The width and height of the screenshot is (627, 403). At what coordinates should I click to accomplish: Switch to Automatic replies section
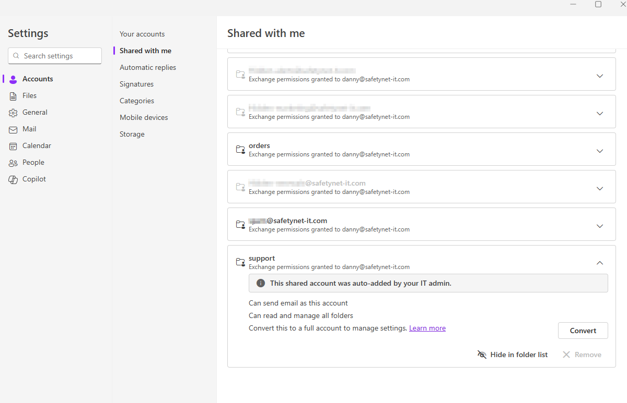(148, 67)
